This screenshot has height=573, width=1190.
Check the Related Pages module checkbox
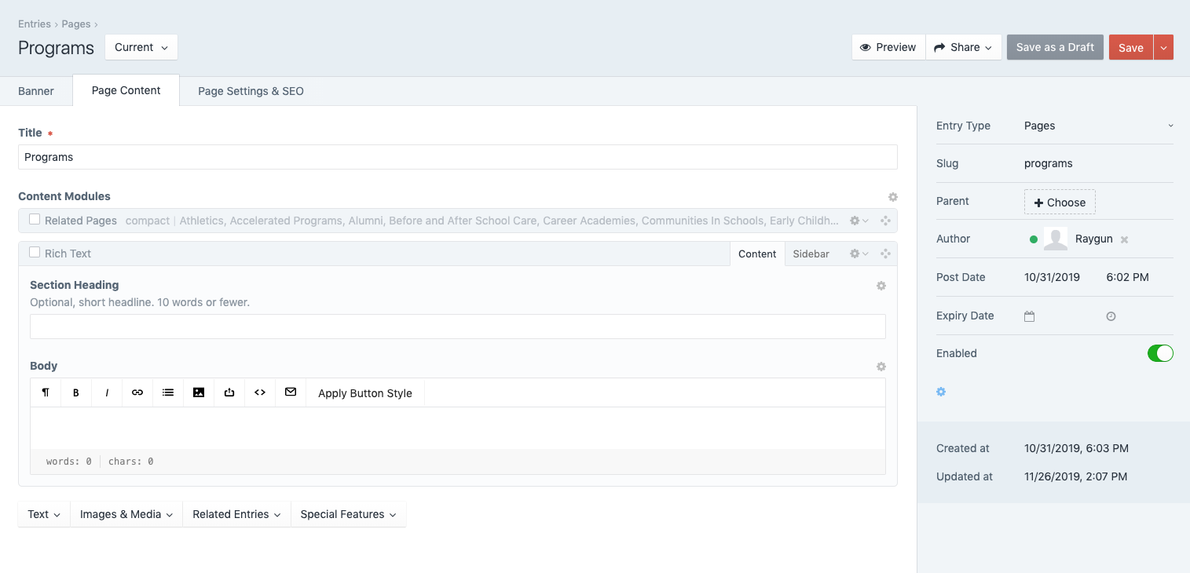tap(34, 221)
